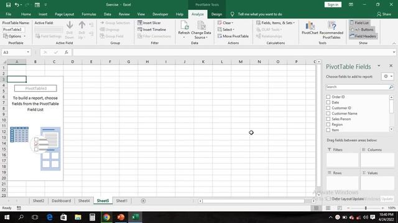Check the Sales Person field
Screen dimensions: 398x223
coord(328,119)
